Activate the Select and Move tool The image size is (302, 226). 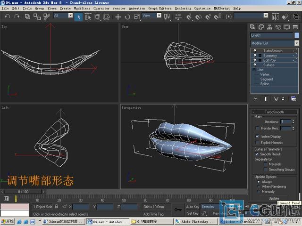click(x=118, y=17)
